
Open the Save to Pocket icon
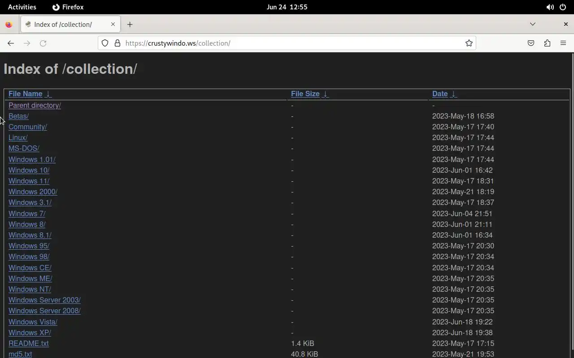click(531, 43)
